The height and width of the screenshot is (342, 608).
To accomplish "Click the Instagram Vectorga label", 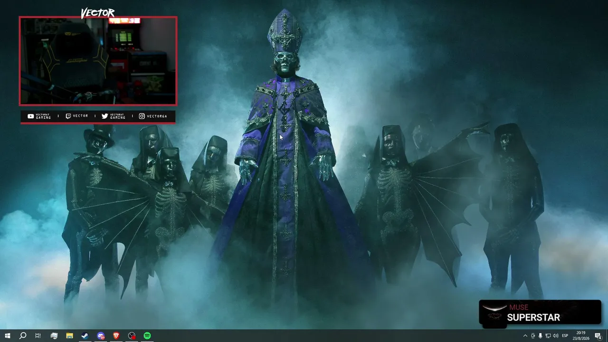I will [x=153, y=116].
